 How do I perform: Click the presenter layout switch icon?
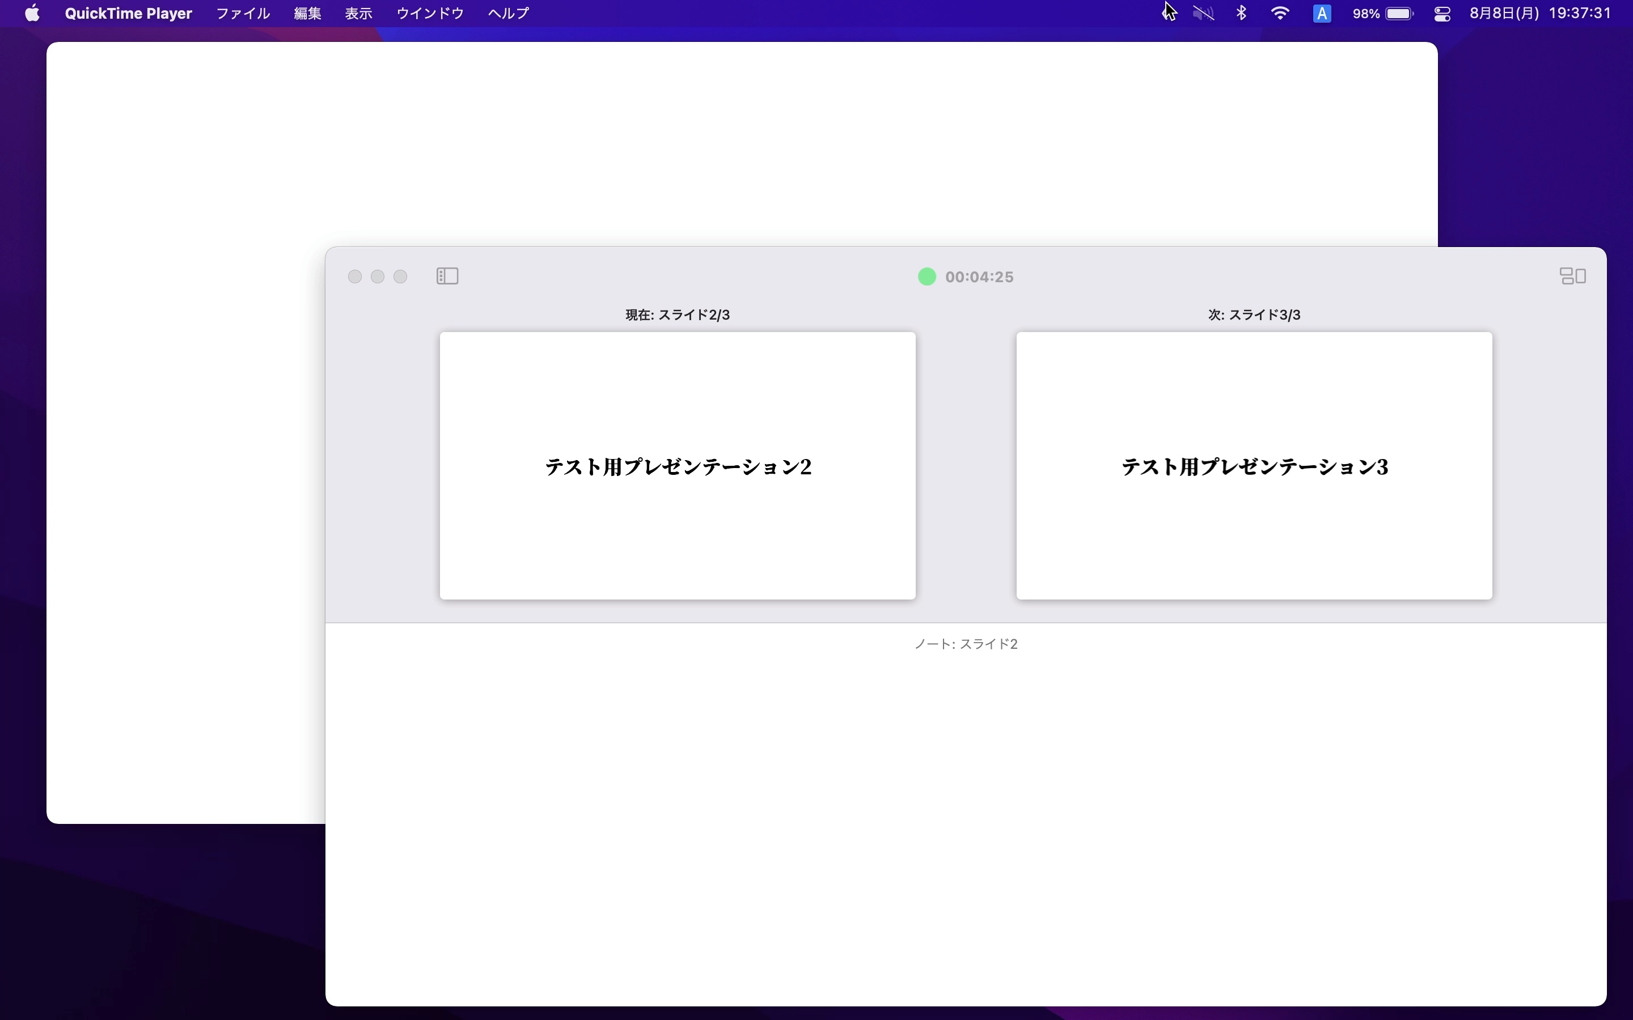[x=1572, y=276]
